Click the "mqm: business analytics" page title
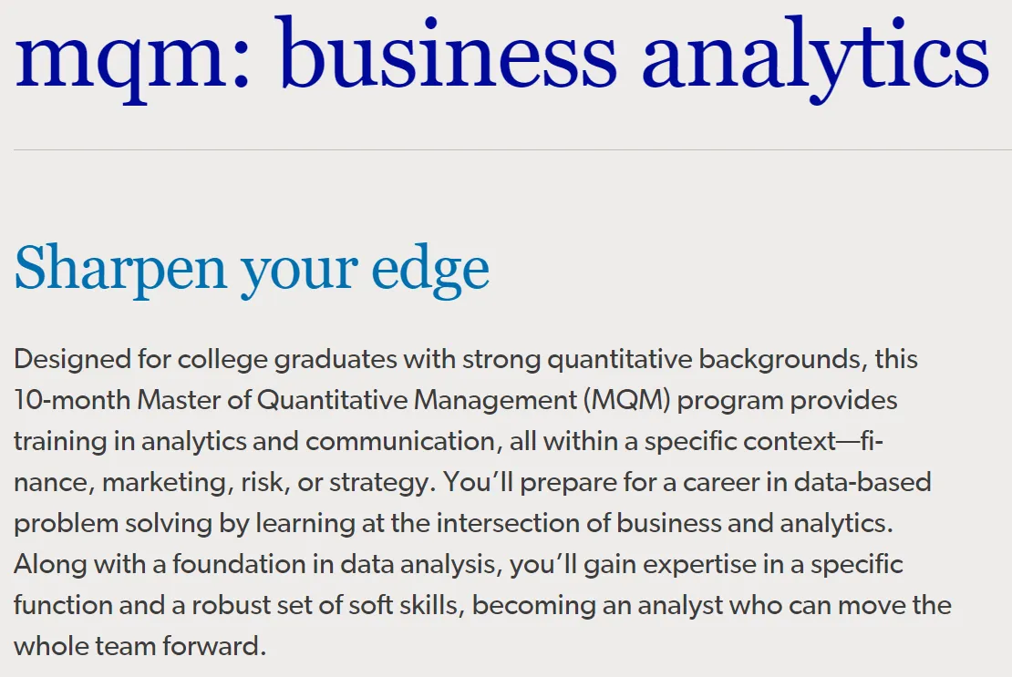Viewport: 1012px width, 677px height. pyautogui.click(x=501, y=56)
